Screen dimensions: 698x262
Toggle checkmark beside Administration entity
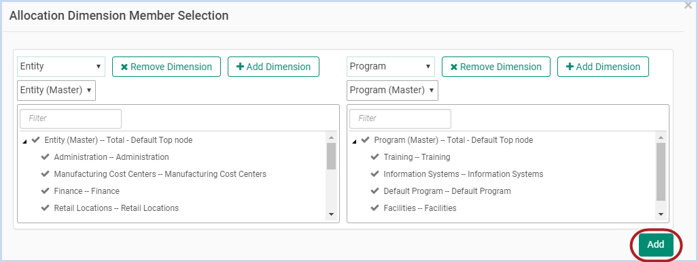[x=45, y=157]
